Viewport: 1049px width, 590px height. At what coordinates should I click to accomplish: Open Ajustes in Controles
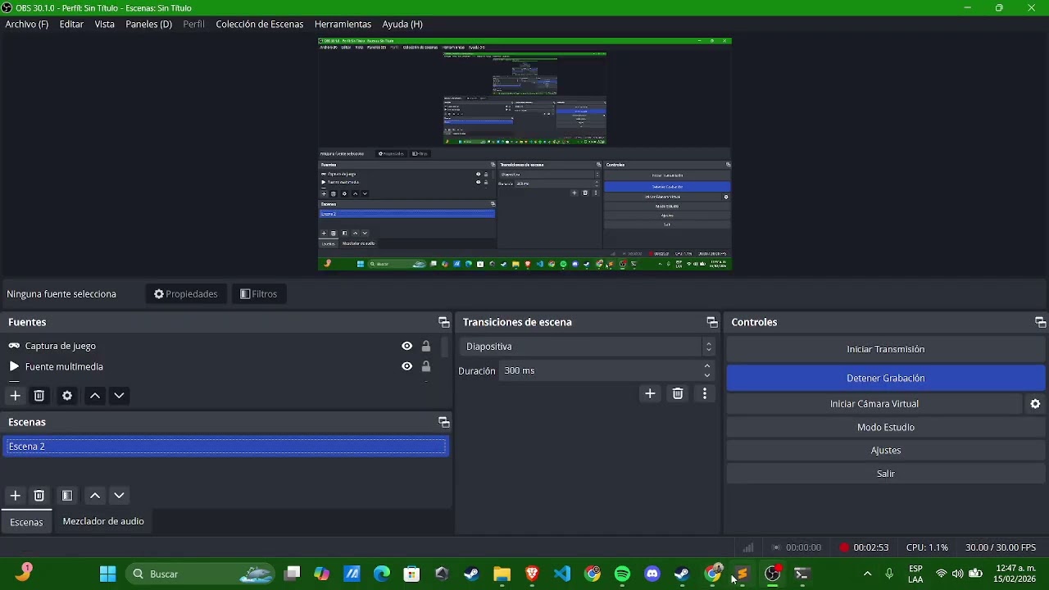tap(886, 451)
